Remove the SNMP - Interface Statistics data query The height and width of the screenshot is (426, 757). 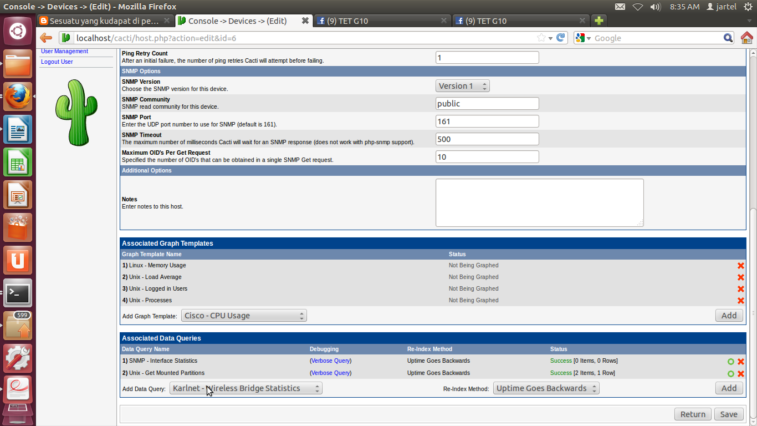741,361
